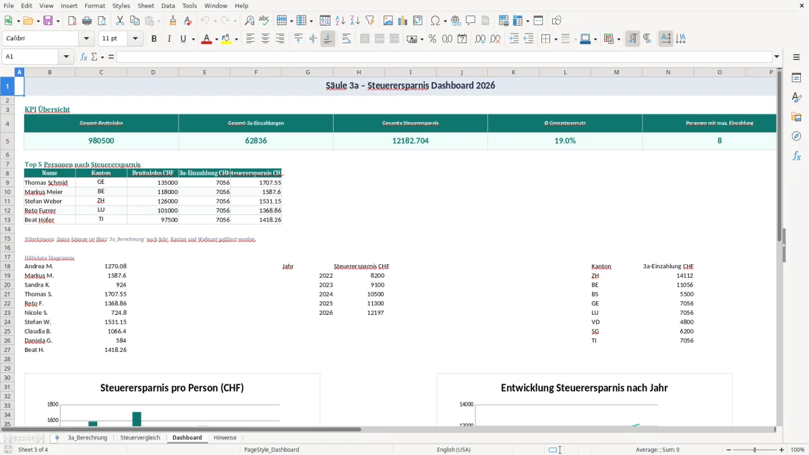The height and width of the screenshot is (455, 809).
Task: Toggle Italic formatting
Action: (169, 39)
